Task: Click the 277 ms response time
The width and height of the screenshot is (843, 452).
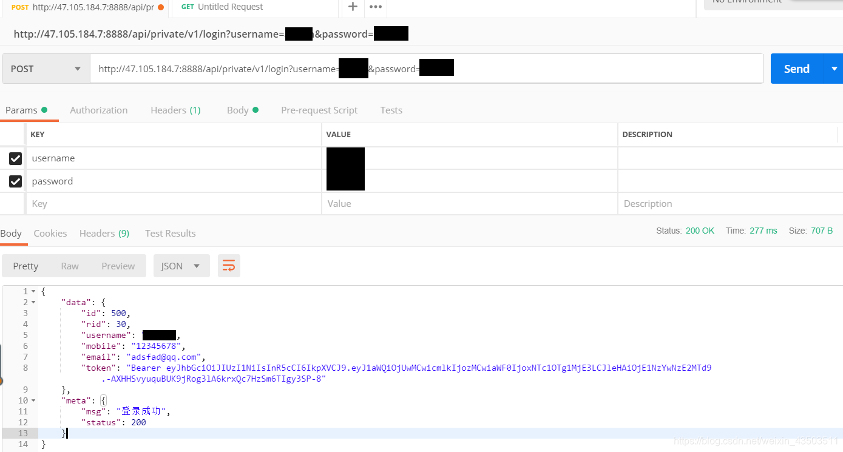Action: point(763,231)
